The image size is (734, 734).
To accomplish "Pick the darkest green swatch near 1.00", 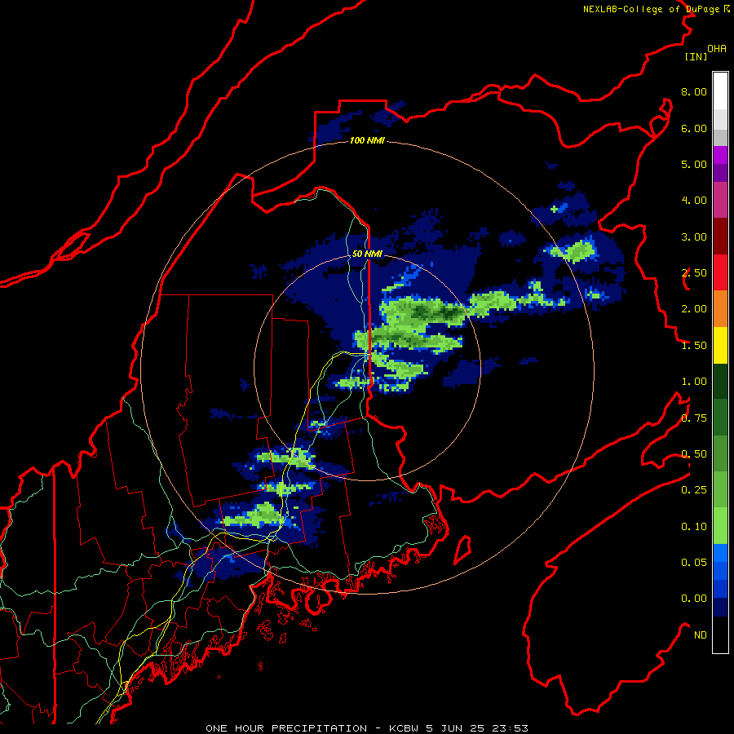I will [720, 381].
